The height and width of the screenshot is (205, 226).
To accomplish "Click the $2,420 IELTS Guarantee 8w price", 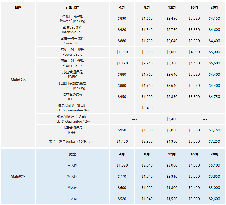I will point(147,108).
